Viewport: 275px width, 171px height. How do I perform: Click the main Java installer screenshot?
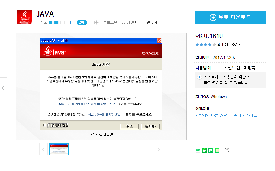[x=101, y=84]
